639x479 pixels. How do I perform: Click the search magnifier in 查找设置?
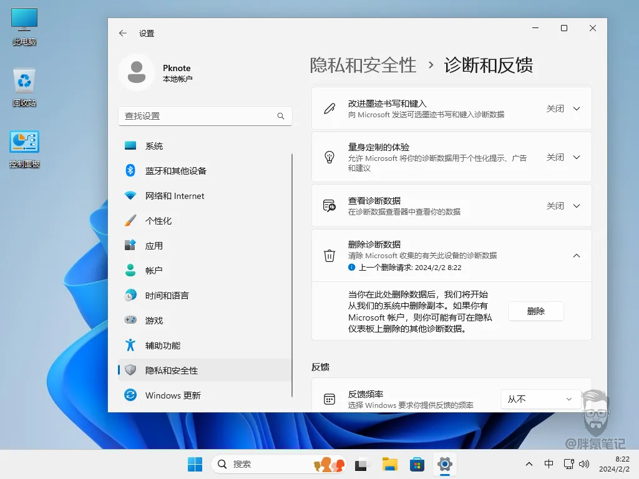[281, 116]
